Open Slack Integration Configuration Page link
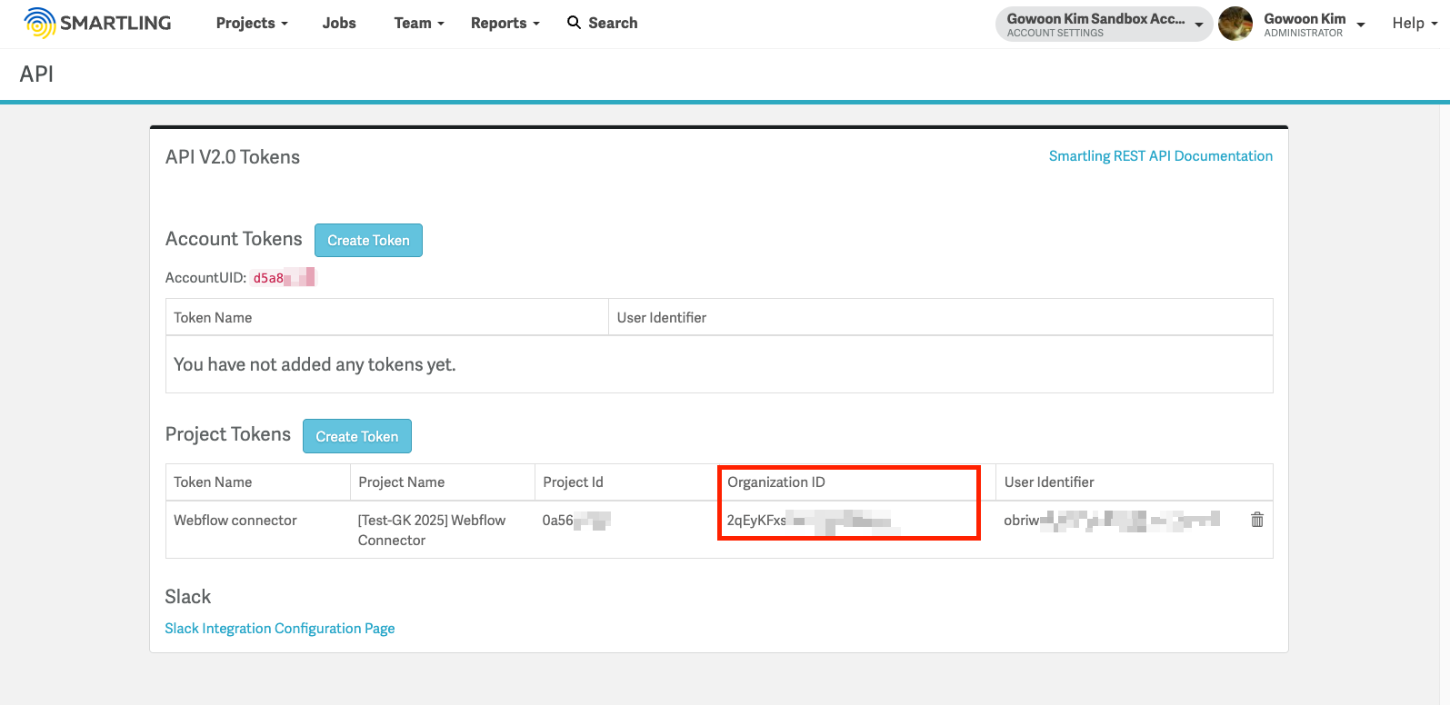 280,629
